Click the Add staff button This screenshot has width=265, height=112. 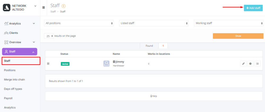(x=253, y=8)
